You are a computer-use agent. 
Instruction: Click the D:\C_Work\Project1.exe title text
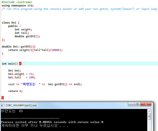pos(21,105)
